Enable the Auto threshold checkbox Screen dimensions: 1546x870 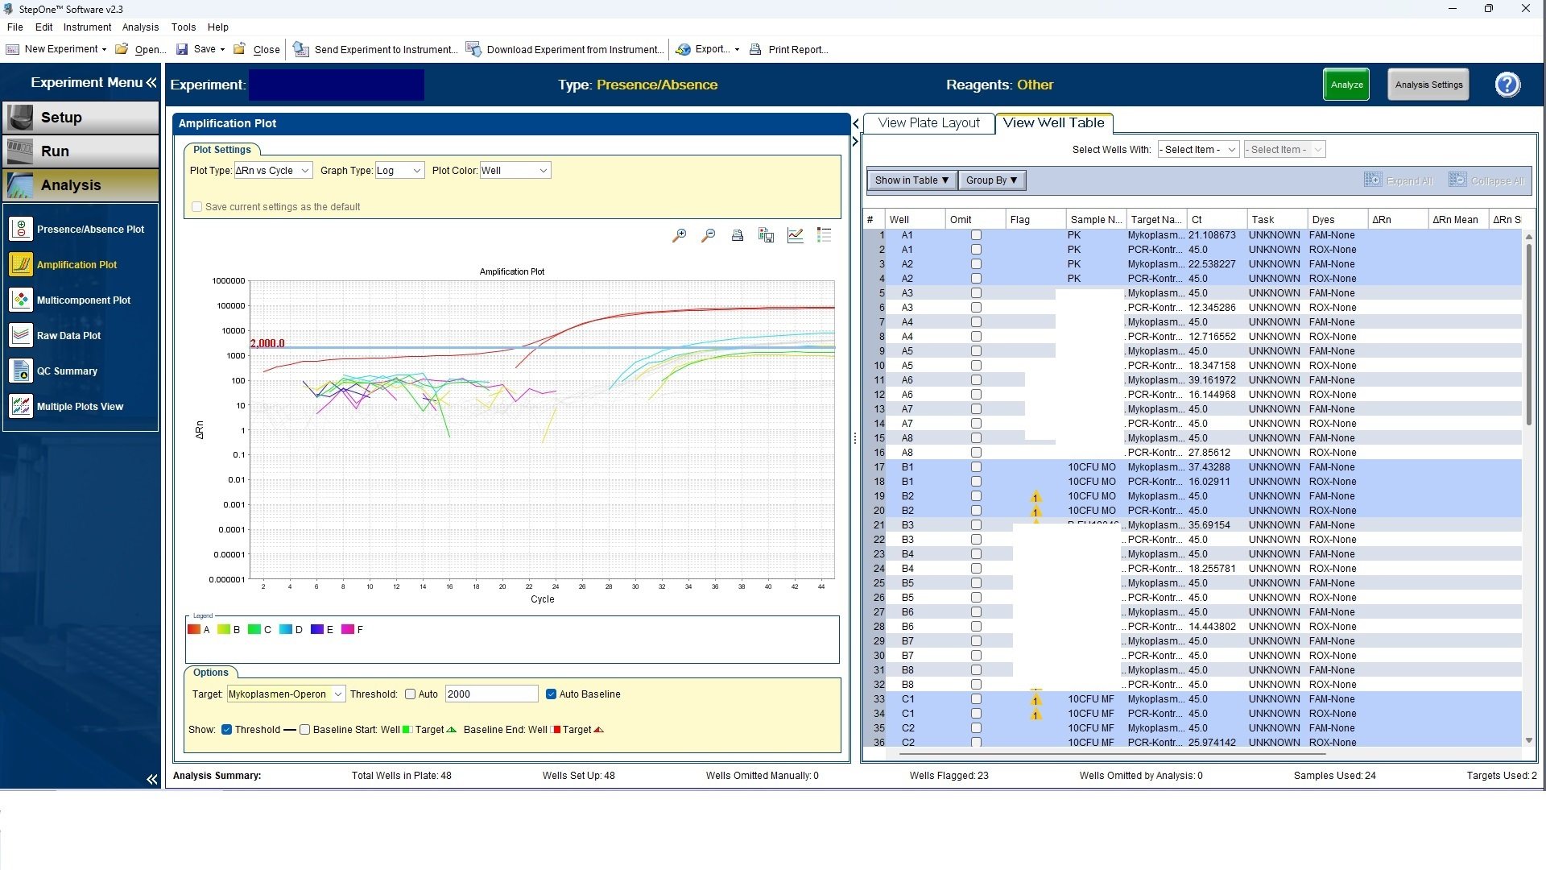point(411,694)
